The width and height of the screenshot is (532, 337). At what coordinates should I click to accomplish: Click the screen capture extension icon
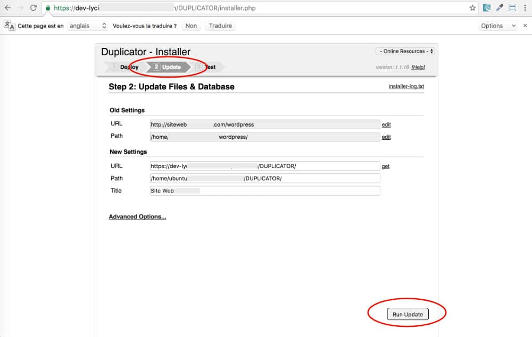[x=512, y=8]
